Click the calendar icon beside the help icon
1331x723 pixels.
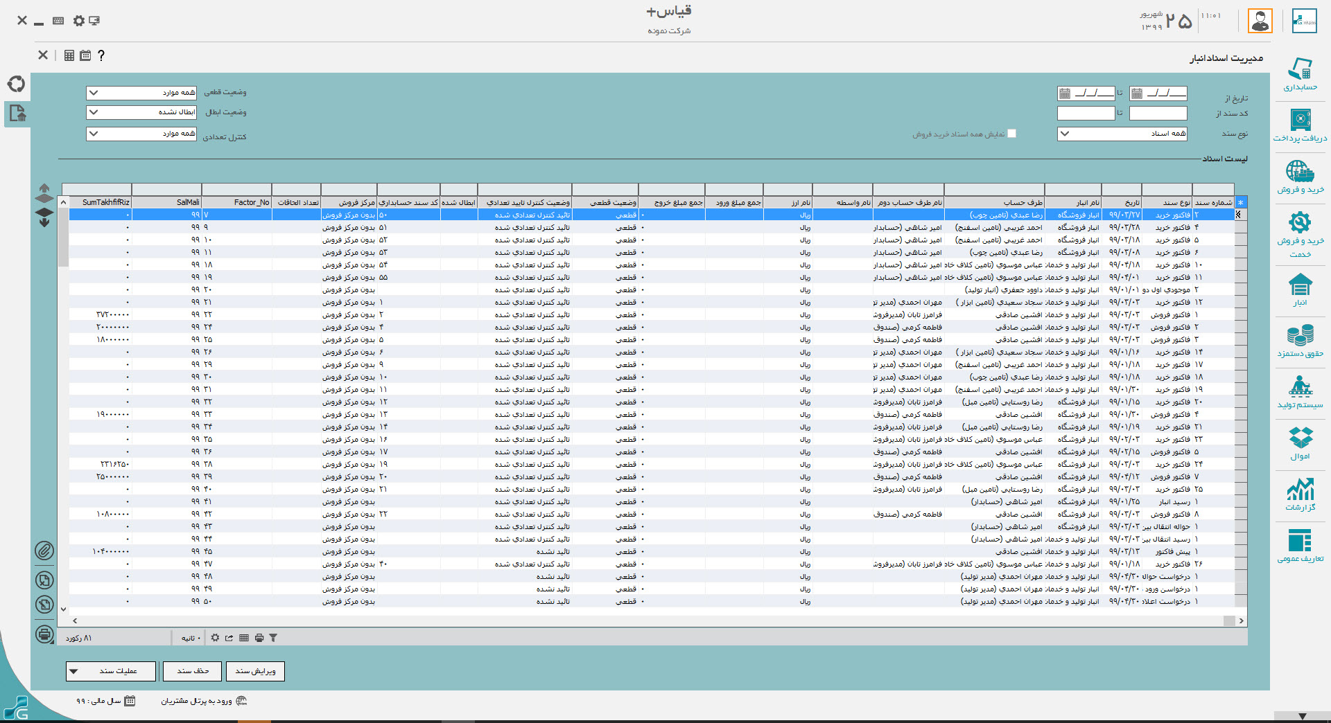pos(85,55)
